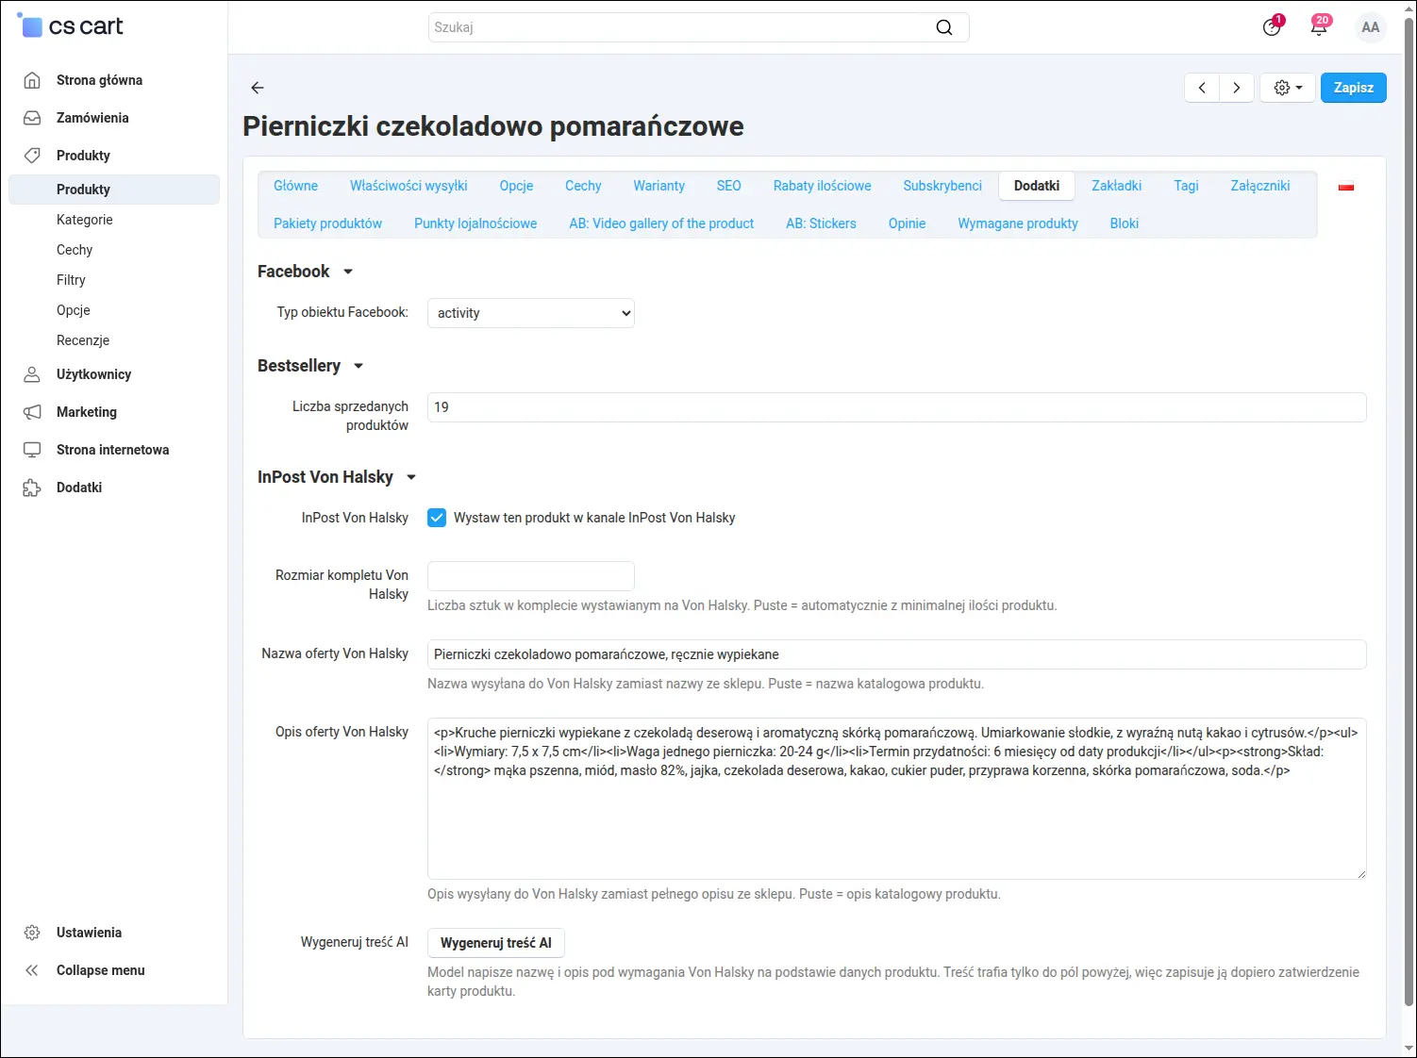1417x1058 pixels.
Task: Open the Załączniki tab
Action: [1259, 186]
